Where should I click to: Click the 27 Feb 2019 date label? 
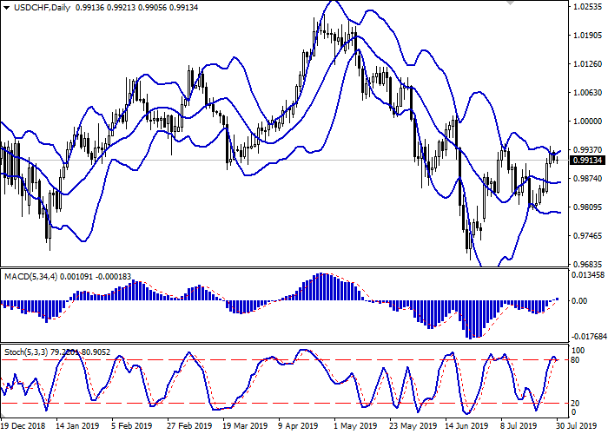(x=188, y=427)
